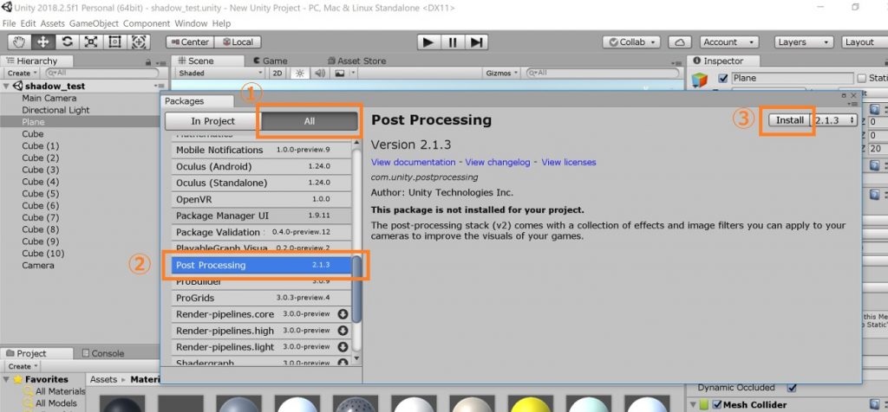This screenshot has width=888, height=412.
Task: Switch to the Game tab
Action: 271,61
